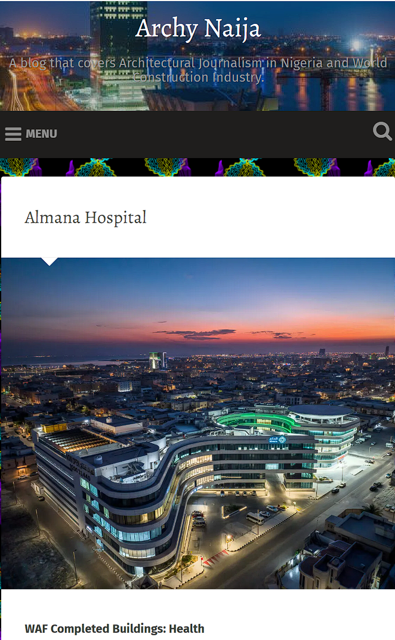Click the blue Almana logo sign on the building
Viewport: 395px width, 640px height.
(x=277, y=440)
